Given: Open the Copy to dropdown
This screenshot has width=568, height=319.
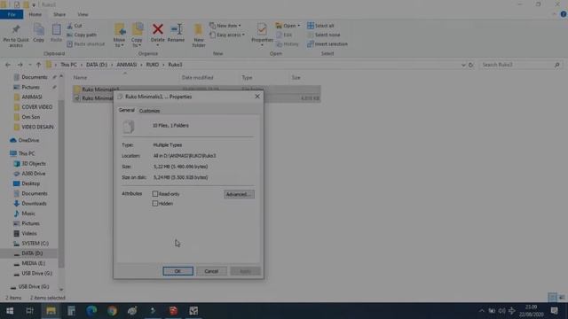Looking at the screenshot, I should pyautogui.click(x=137, y=35).
